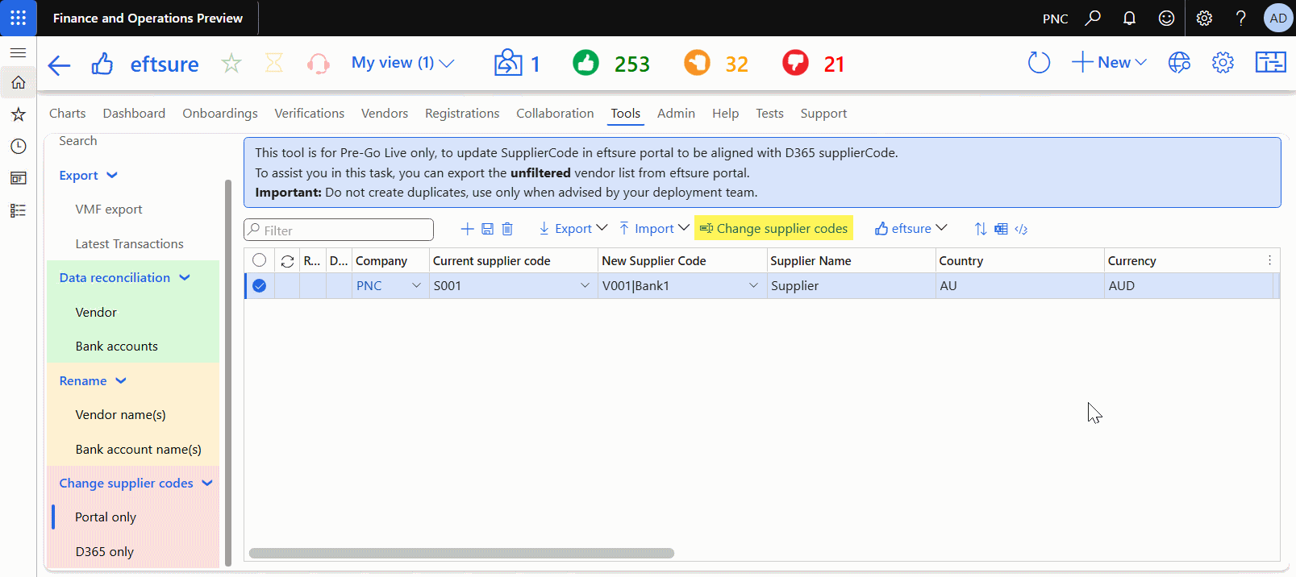Open the settings gear in top bar

pyautogui.click(x=1204, y=18)
